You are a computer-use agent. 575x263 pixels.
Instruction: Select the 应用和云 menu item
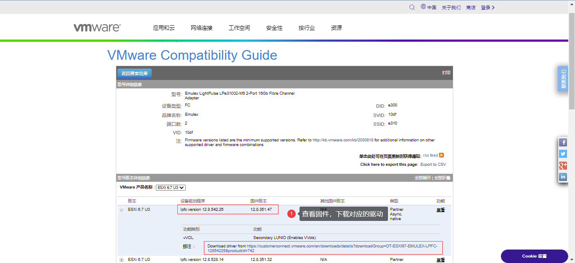163,27
